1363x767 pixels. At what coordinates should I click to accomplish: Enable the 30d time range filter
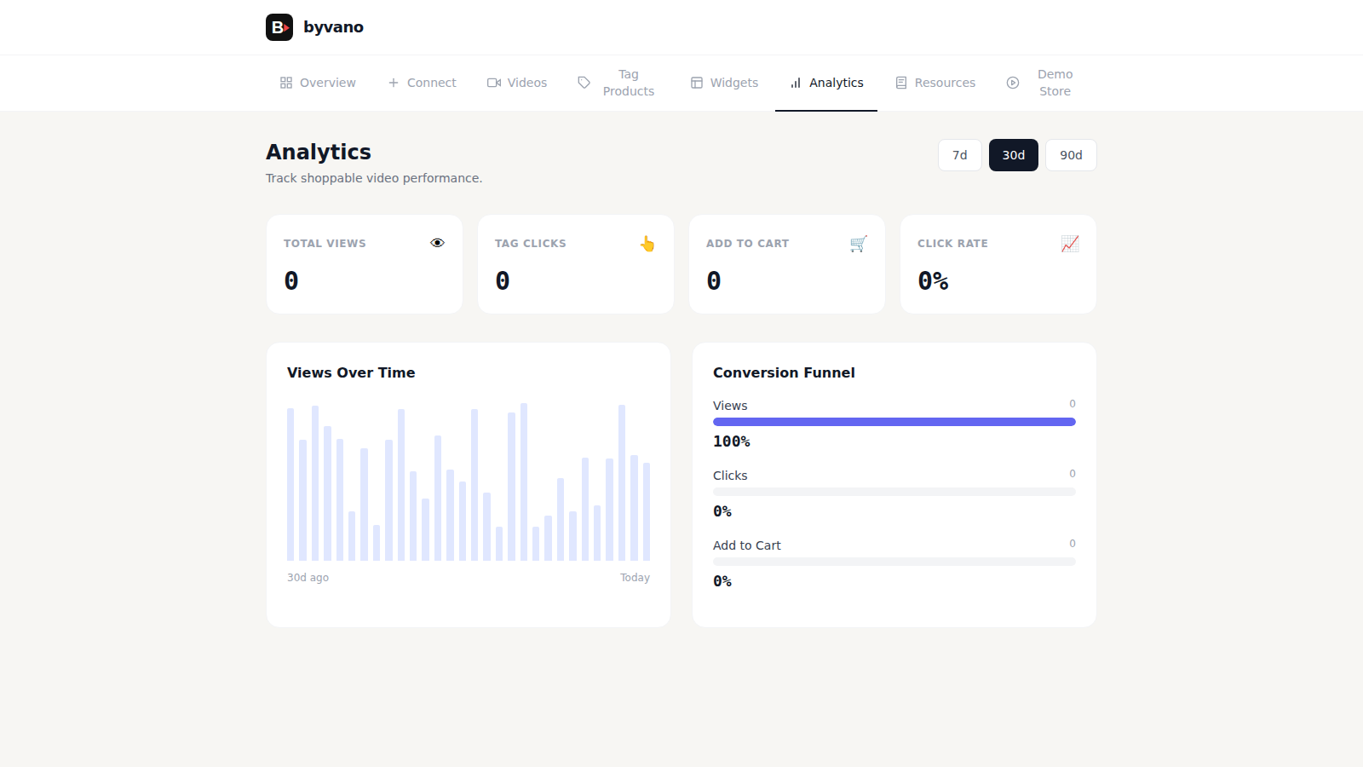point(1013,154)
